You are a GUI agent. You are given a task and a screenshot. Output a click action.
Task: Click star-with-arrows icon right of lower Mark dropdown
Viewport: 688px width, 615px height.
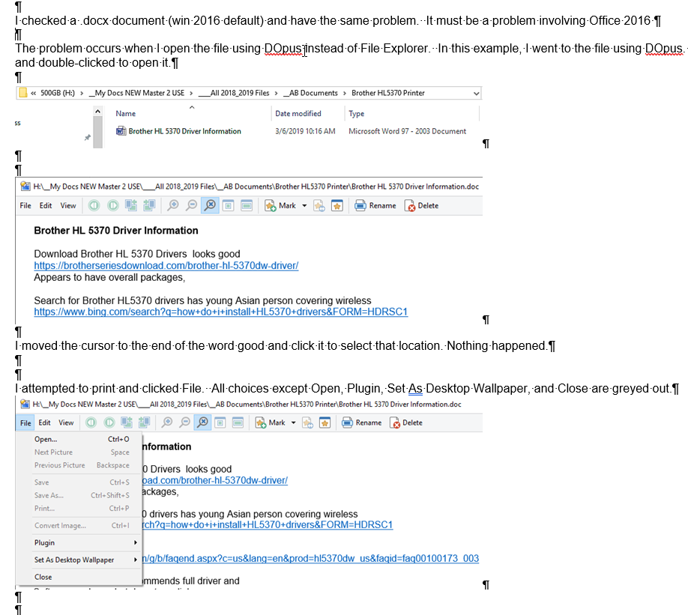click(307, 422)
